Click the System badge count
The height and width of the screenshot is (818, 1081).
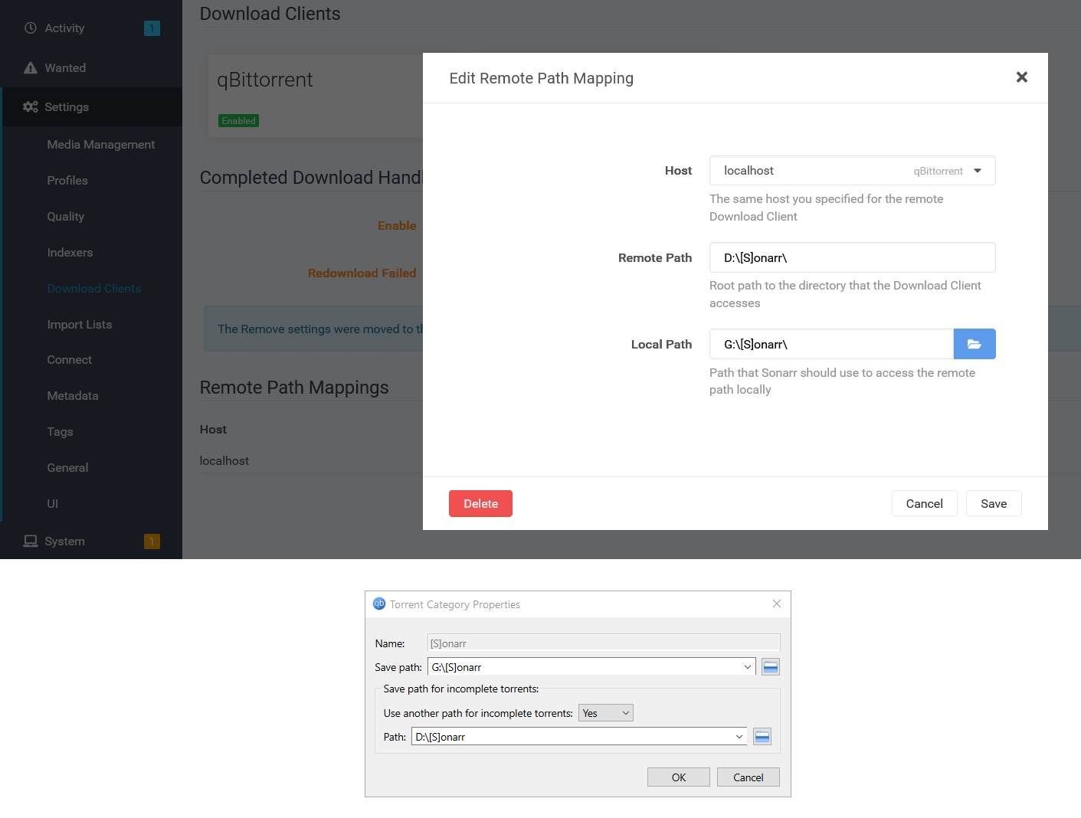click(x=152, y=542)
